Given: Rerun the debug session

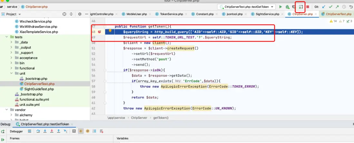Looking at the screenshot, I should 3,131.
